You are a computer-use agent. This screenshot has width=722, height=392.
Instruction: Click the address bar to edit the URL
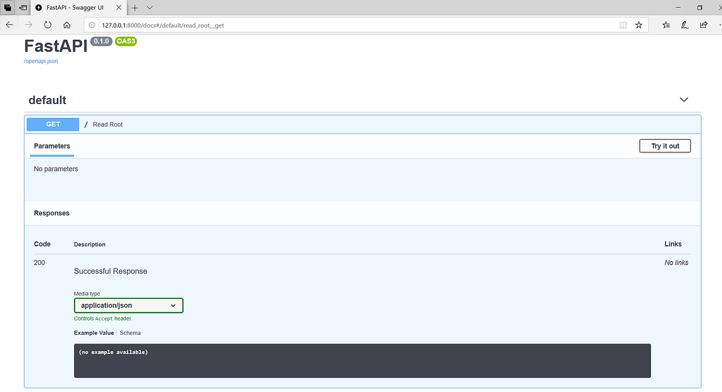(301, 25)
